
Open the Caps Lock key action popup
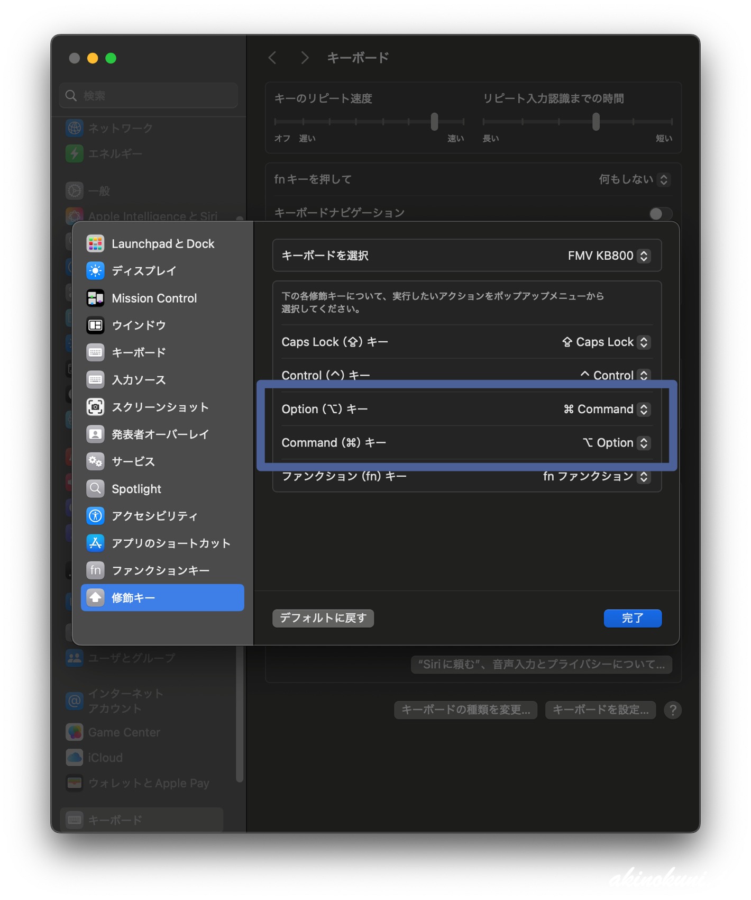[644, 342]
